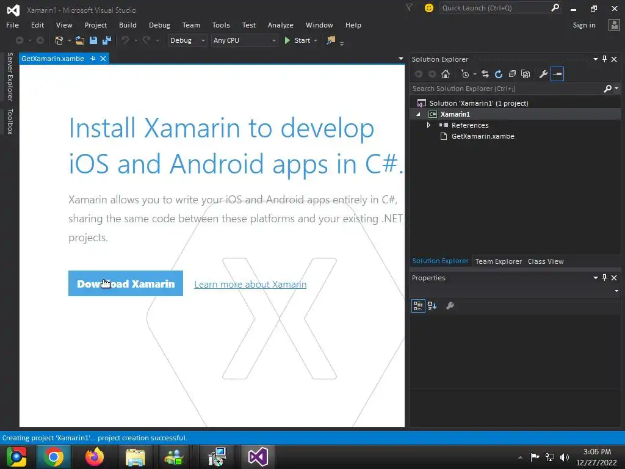Open Chrome from the taskbar
Screen dimensions: 625x469
(54, 457)
